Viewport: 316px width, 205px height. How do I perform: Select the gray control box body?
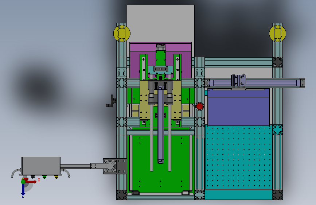pos(41,166)
